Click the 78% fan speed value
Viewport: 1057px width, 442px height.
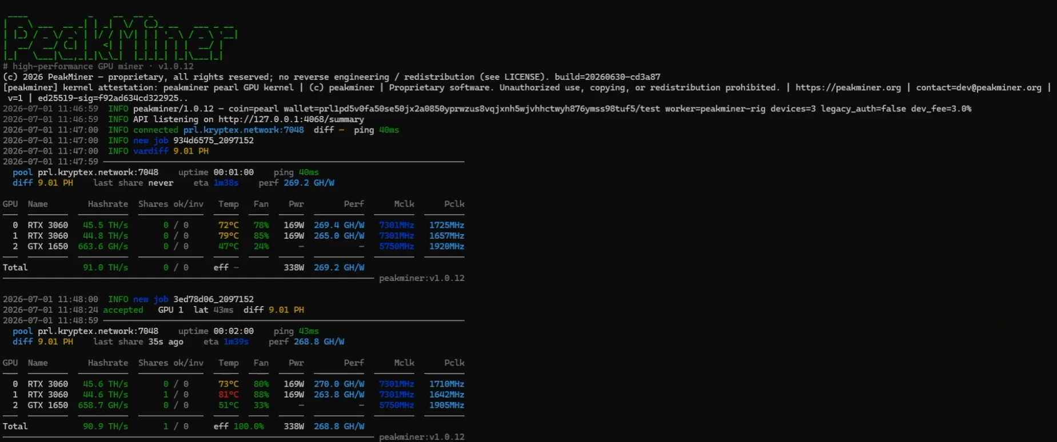pyautogui.click(x=261, y=226)
